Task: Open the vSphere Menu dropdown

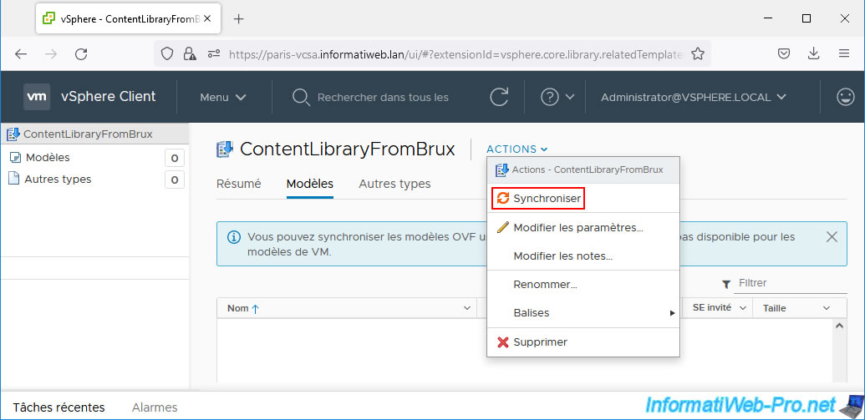Action: [x=223, y=97]
